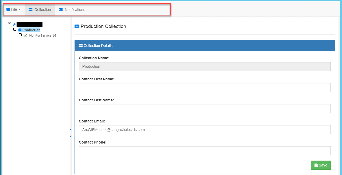342x175 pixels.
Task: Click the briefcase icon beside Production Collection heading
Action: tap(77, 26)
